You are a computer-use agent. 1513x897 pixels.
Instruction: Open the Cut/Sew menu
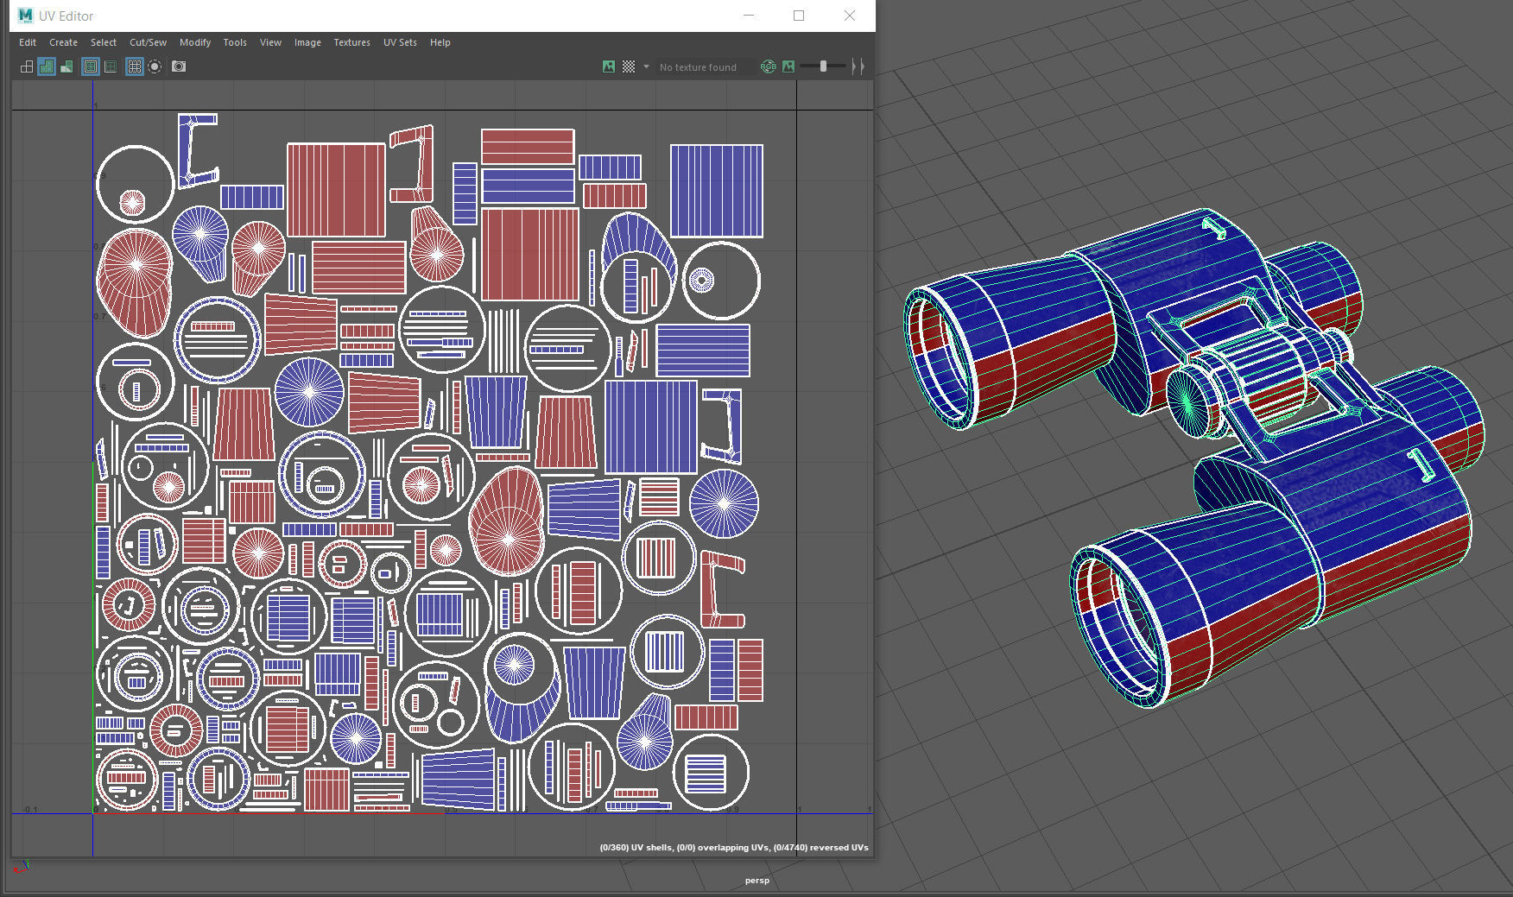click(148, 42)
